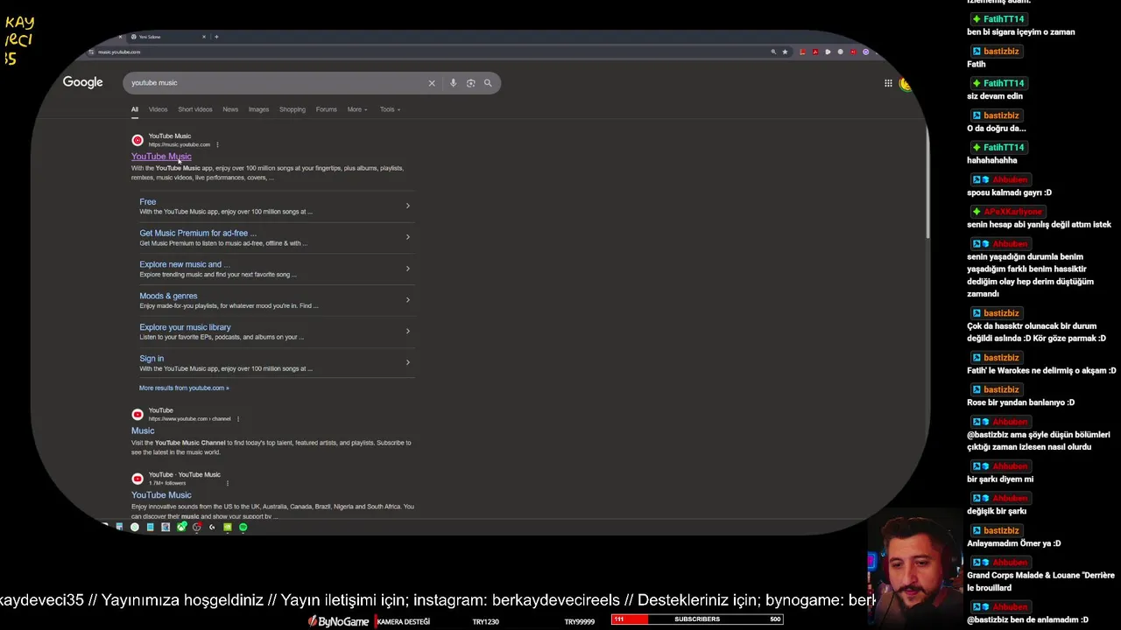Open three-dot menu beside music.youtube.com URL
1121x630 pixels.
217,144
